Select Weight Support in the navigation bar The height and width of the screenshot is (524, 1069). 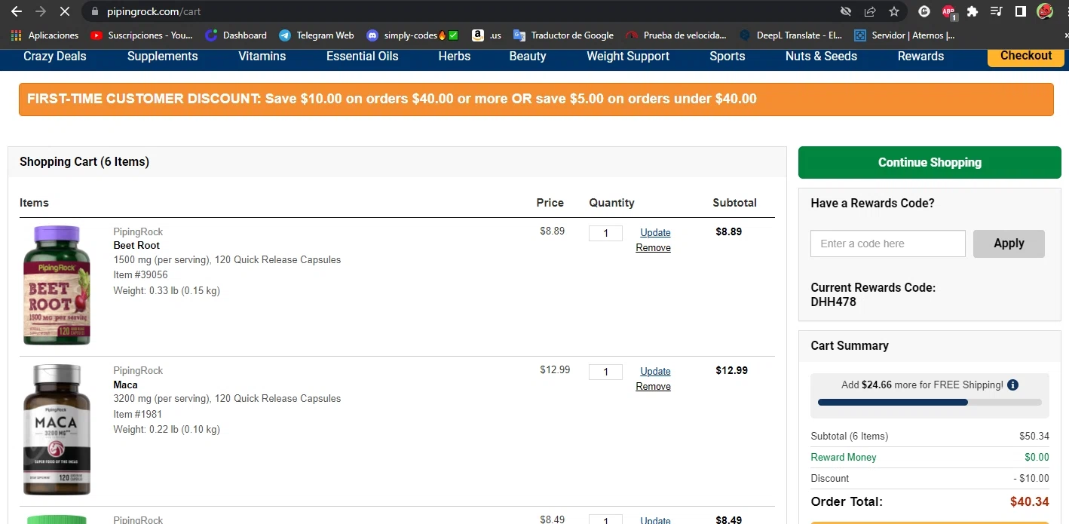click(627, 57)
